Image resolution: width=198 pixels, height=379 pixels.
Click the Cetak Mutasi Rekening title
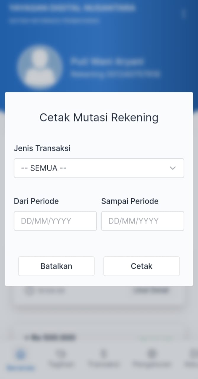pos(99,118)
